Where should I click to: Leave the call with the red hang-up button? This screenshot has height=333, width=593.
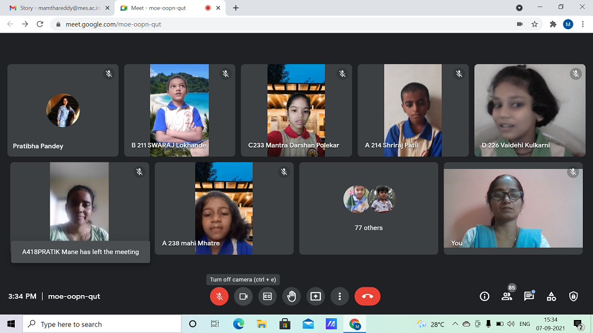(367, 296)
